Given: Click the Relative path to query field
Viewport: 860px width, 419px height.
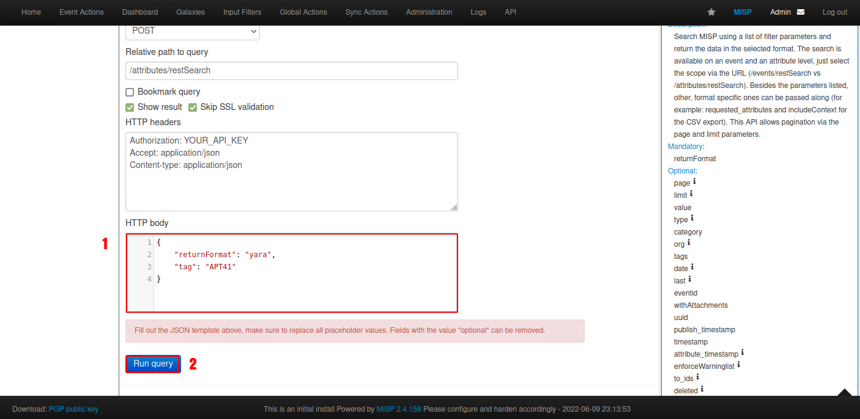Looking at the screenshot, I should pyautogui.click(x=291, y=71).
